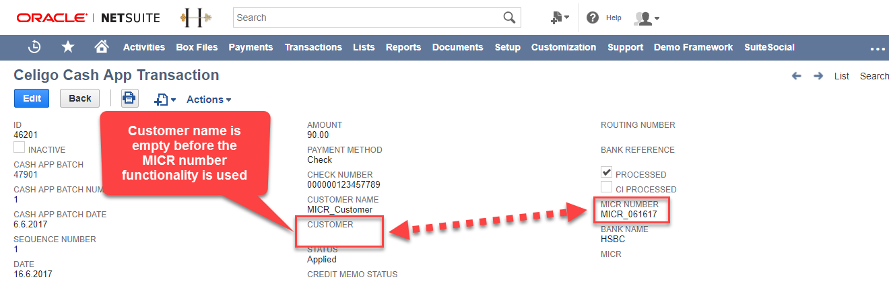Select check number 000000123457789
The width and height of the screenshot is (889, 292).
pos(343,184)
